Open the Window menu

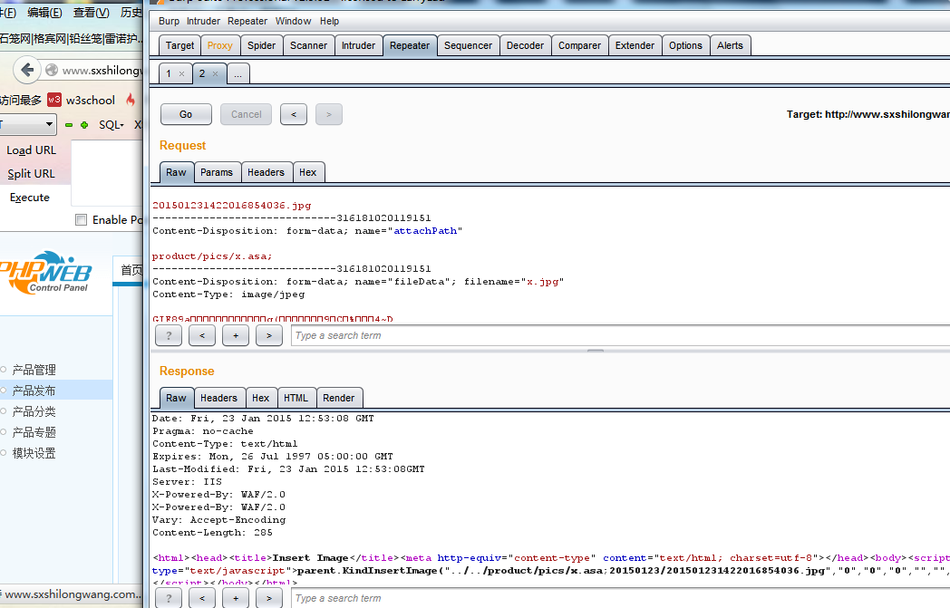293,21
